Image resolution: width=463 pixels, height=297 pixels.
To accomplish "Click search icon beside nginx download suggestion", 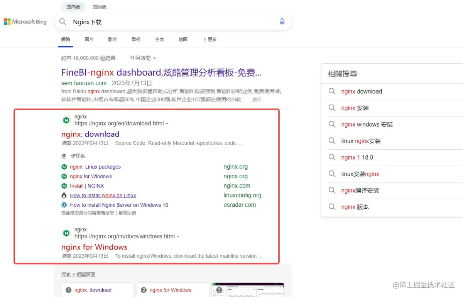I will coord(332,91).
